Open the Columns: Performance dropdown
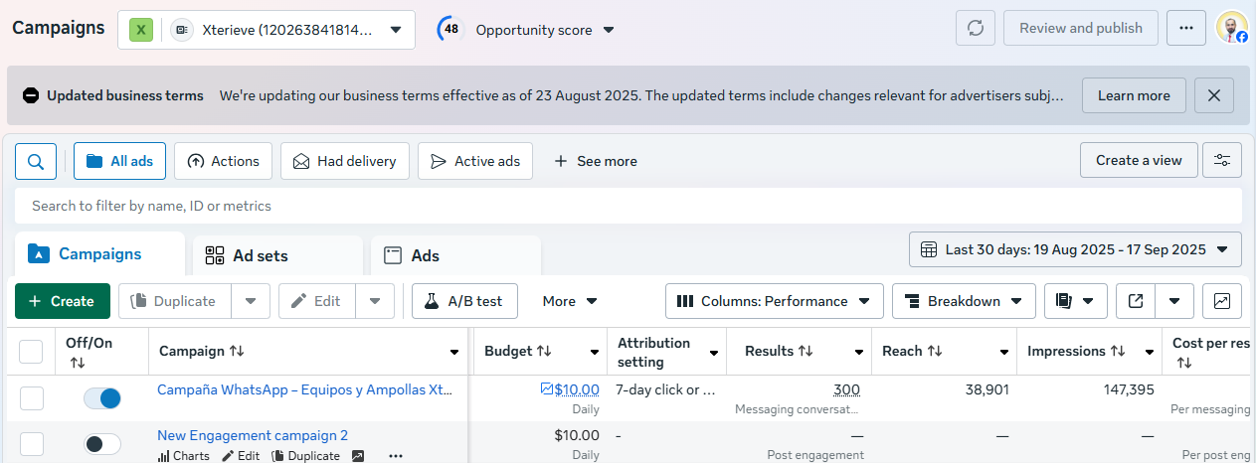 click(x=774, y=301)
